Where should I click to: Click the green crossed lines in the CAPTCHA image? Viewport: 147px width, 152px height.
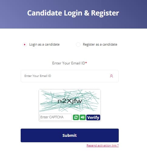pos(70,101)
